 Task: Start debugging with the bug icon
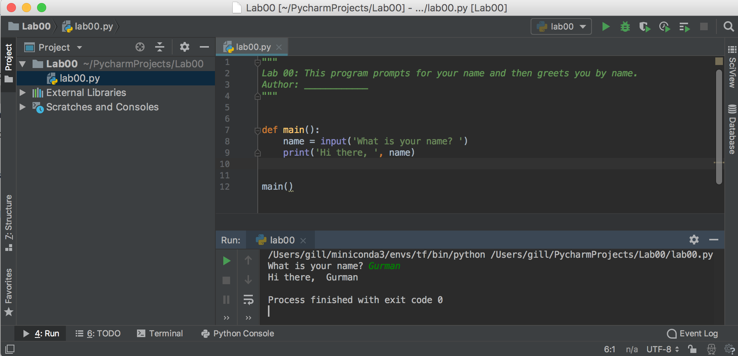pyautogui.click(x=625, y=26)
